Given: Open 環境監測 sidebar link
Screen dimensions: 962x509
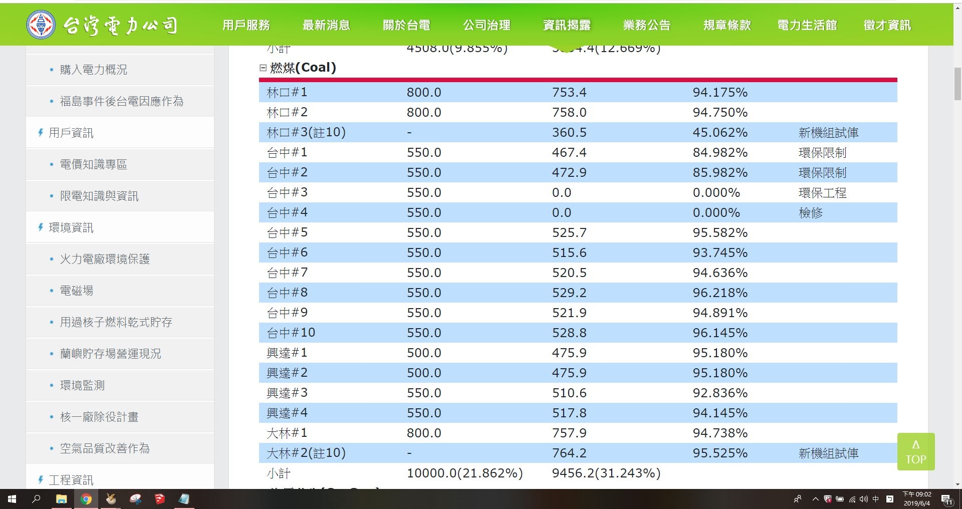Looking at the screenshot, I should tap(82, 385).
